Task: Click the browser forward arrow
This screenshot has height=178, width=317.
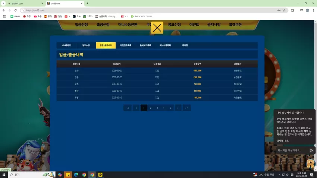Action: click(9, 10)
